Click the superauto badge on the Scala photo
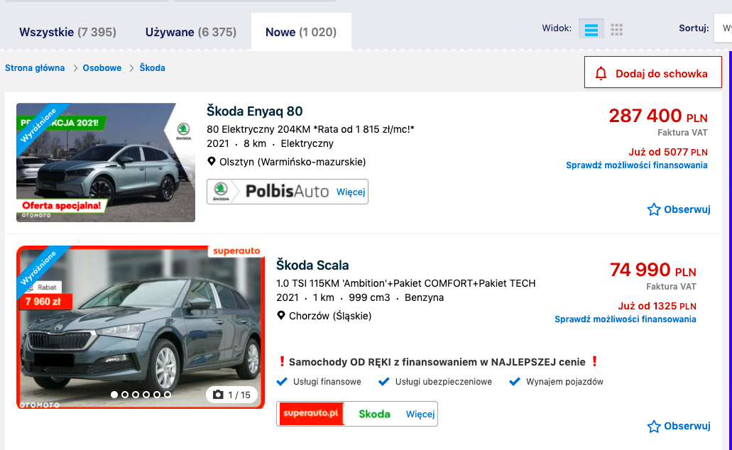 [x=236, y=251]
